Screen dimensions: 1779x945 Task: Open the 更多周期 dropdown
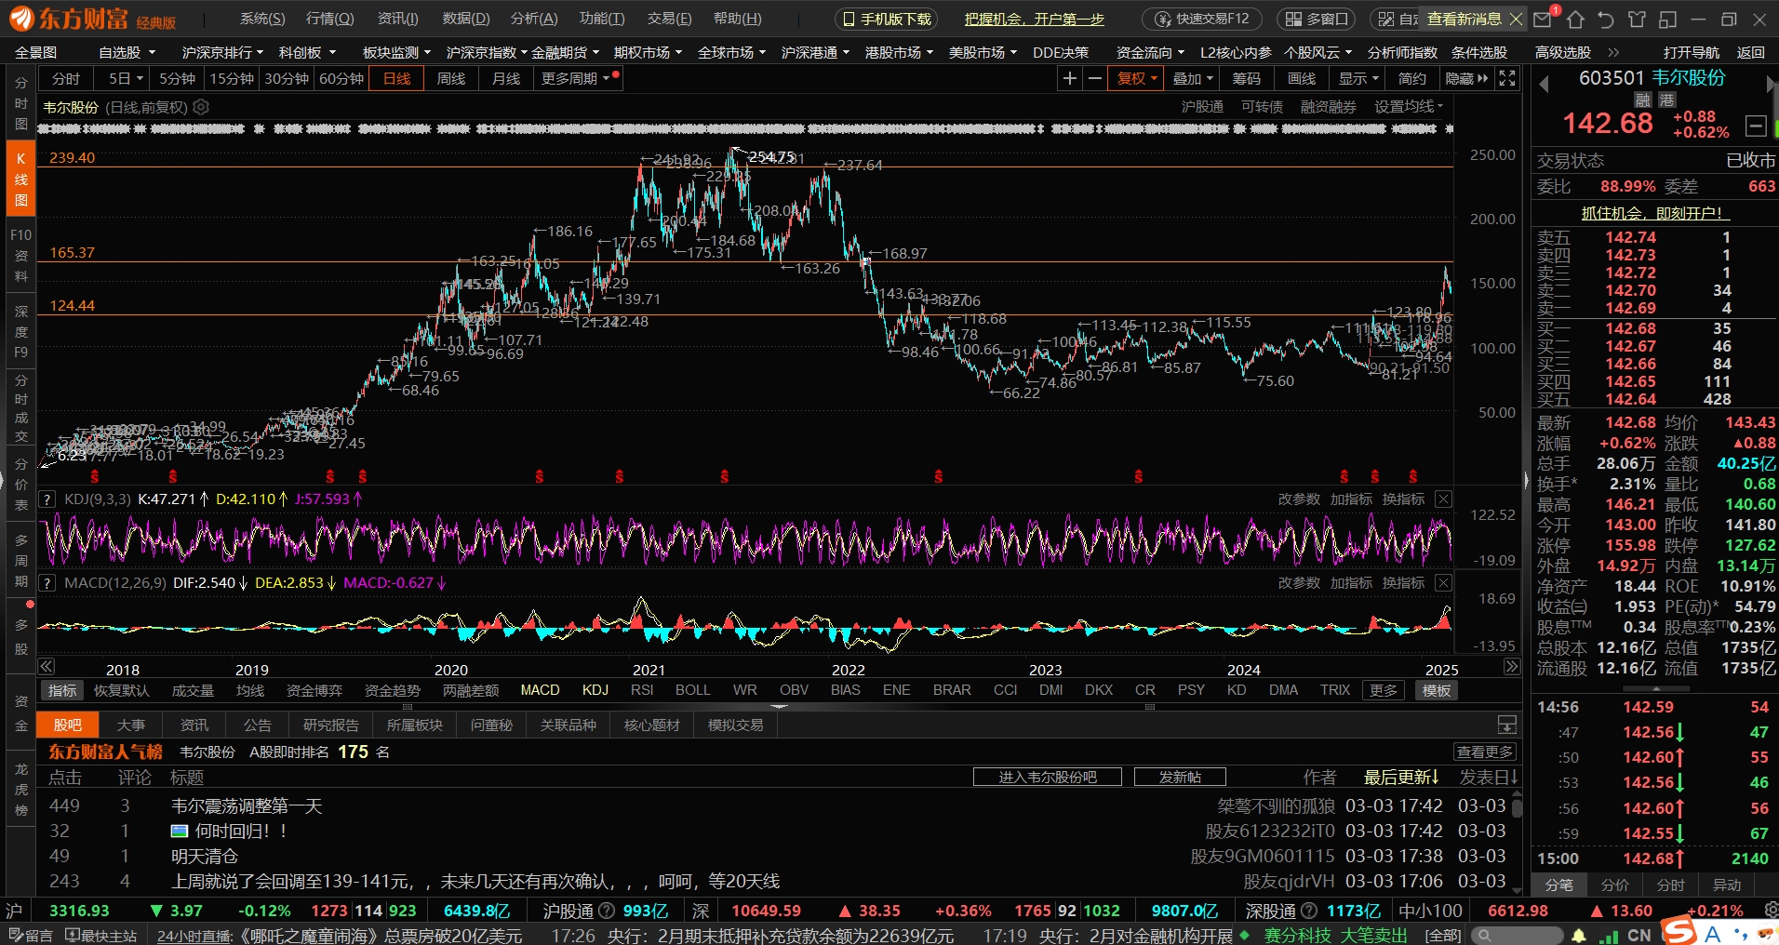pyautogui.click(x=575, y=79)
